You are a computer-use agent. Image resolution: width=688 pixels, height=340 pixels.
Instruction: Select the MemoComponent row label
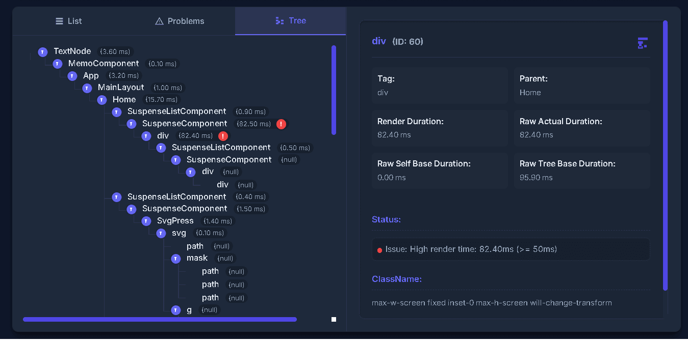click(x=104, y=64)
